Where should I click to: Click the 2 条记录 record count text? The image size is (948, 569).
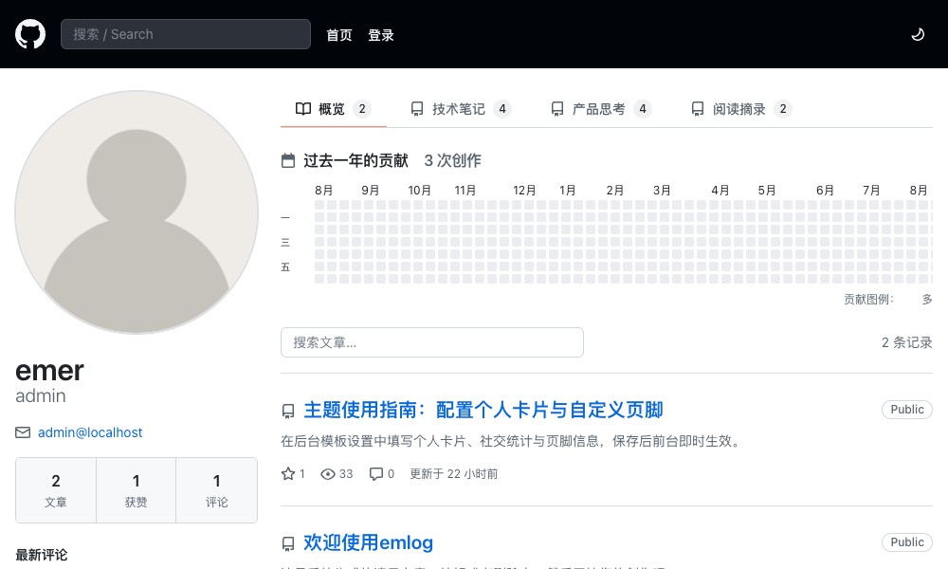pyautogui.click(x=907, y=342)
